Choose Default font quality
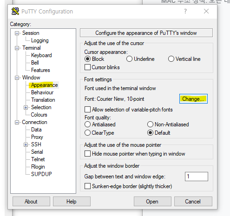 coord(150,133)
